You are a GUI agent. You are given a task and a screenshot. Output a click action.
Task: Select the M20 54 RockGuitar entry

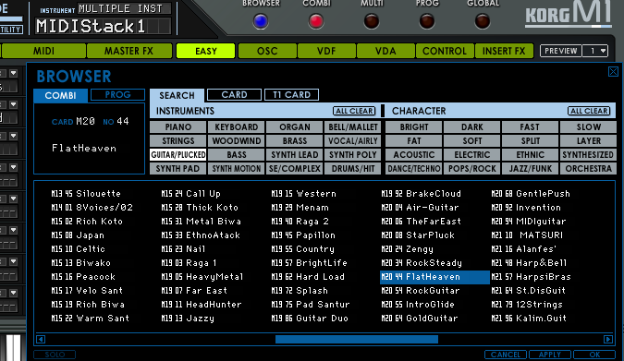point(421,291)
